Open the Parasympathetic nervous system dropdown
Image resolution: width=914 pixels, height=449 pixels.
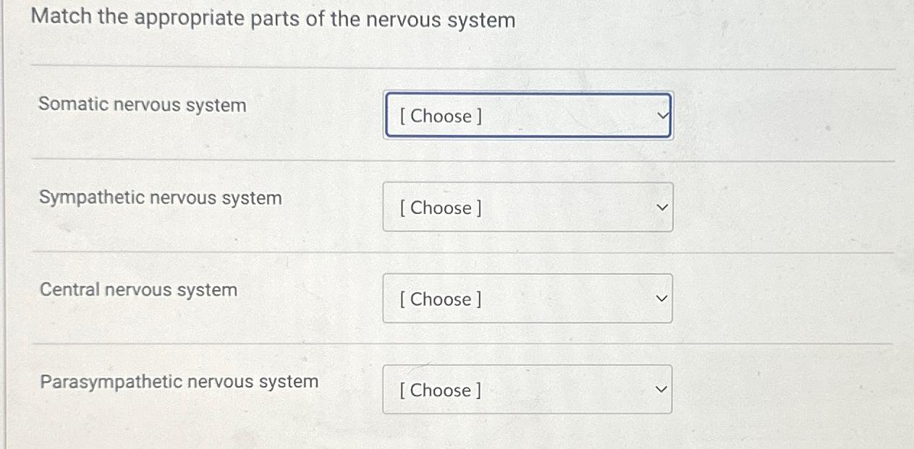[526, 390]
